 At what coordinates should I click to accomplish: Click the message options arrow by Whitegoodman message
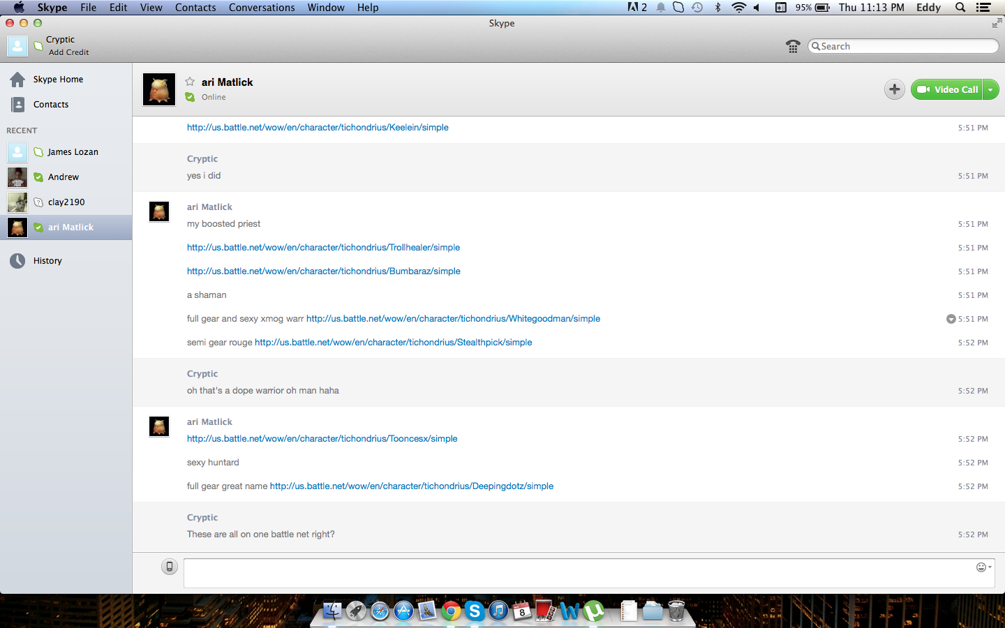(951, 319)
